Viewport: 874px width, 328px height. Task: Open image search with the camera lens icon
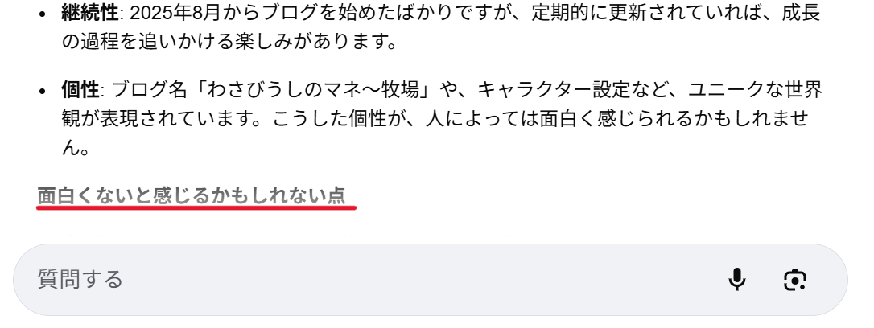(x=794, y=280)
